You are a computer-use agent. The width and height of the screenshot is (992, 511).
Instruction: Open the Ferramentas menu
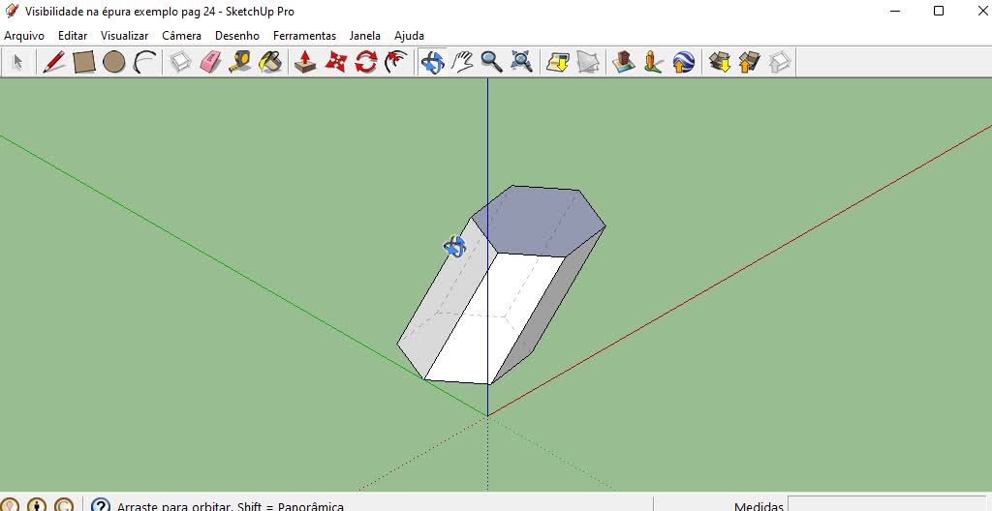click(x=304, y=36)
